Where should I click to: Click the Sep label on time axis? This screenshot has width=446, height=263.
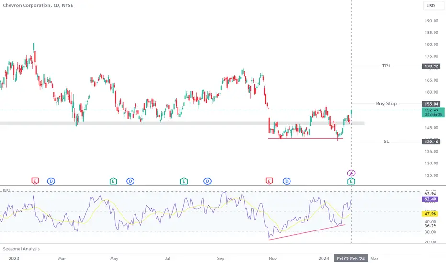click(221, 258)
